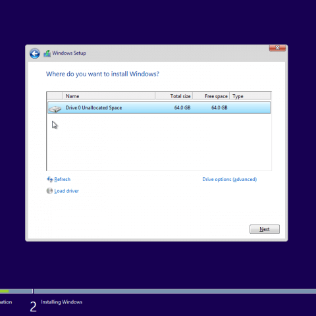
Task: Click the Name column header
Action: click(x=109, y=96)
